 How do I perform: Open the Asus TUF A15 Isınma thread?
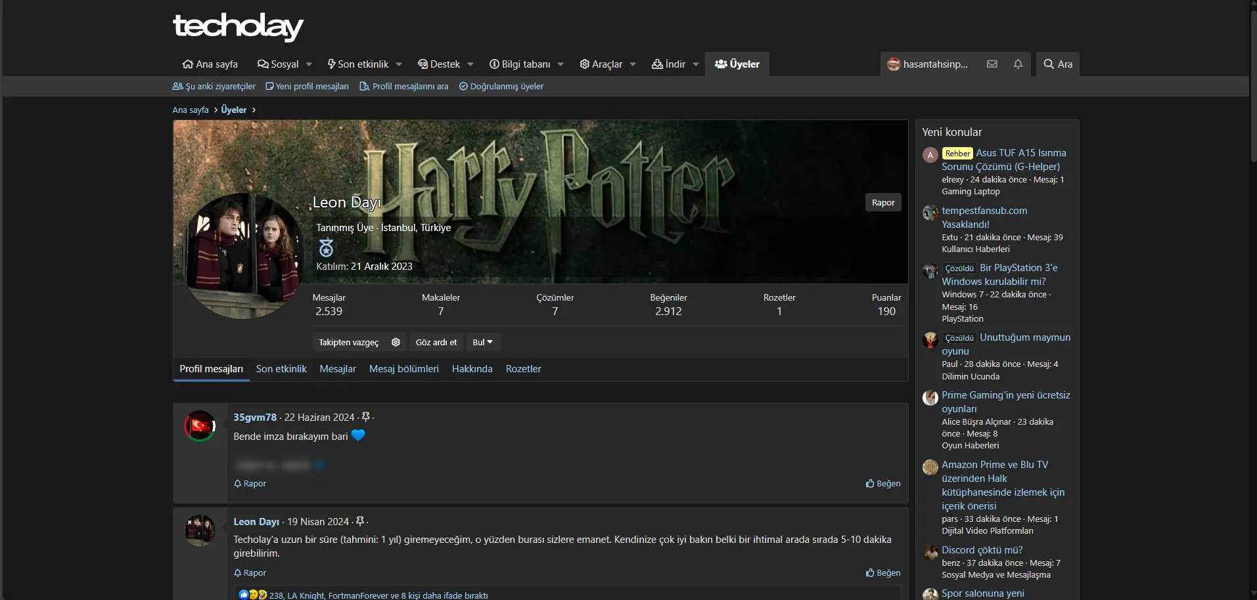coord(1004,160)
